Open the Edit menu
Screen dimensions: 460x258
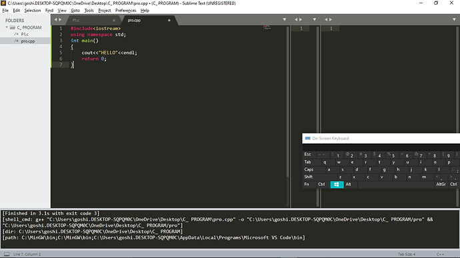click(16, 10)
